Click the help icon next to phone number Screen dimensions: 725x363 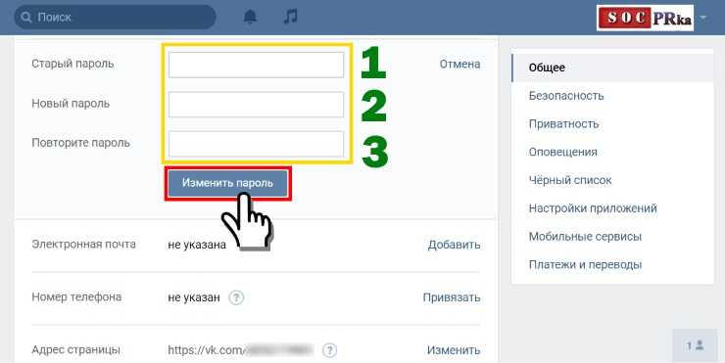pos(236,297)
